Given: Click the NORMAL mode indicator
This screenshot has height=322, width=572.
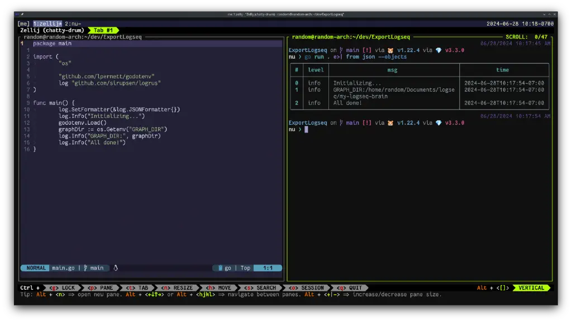Looking at the screenshot, I should 36,268.
